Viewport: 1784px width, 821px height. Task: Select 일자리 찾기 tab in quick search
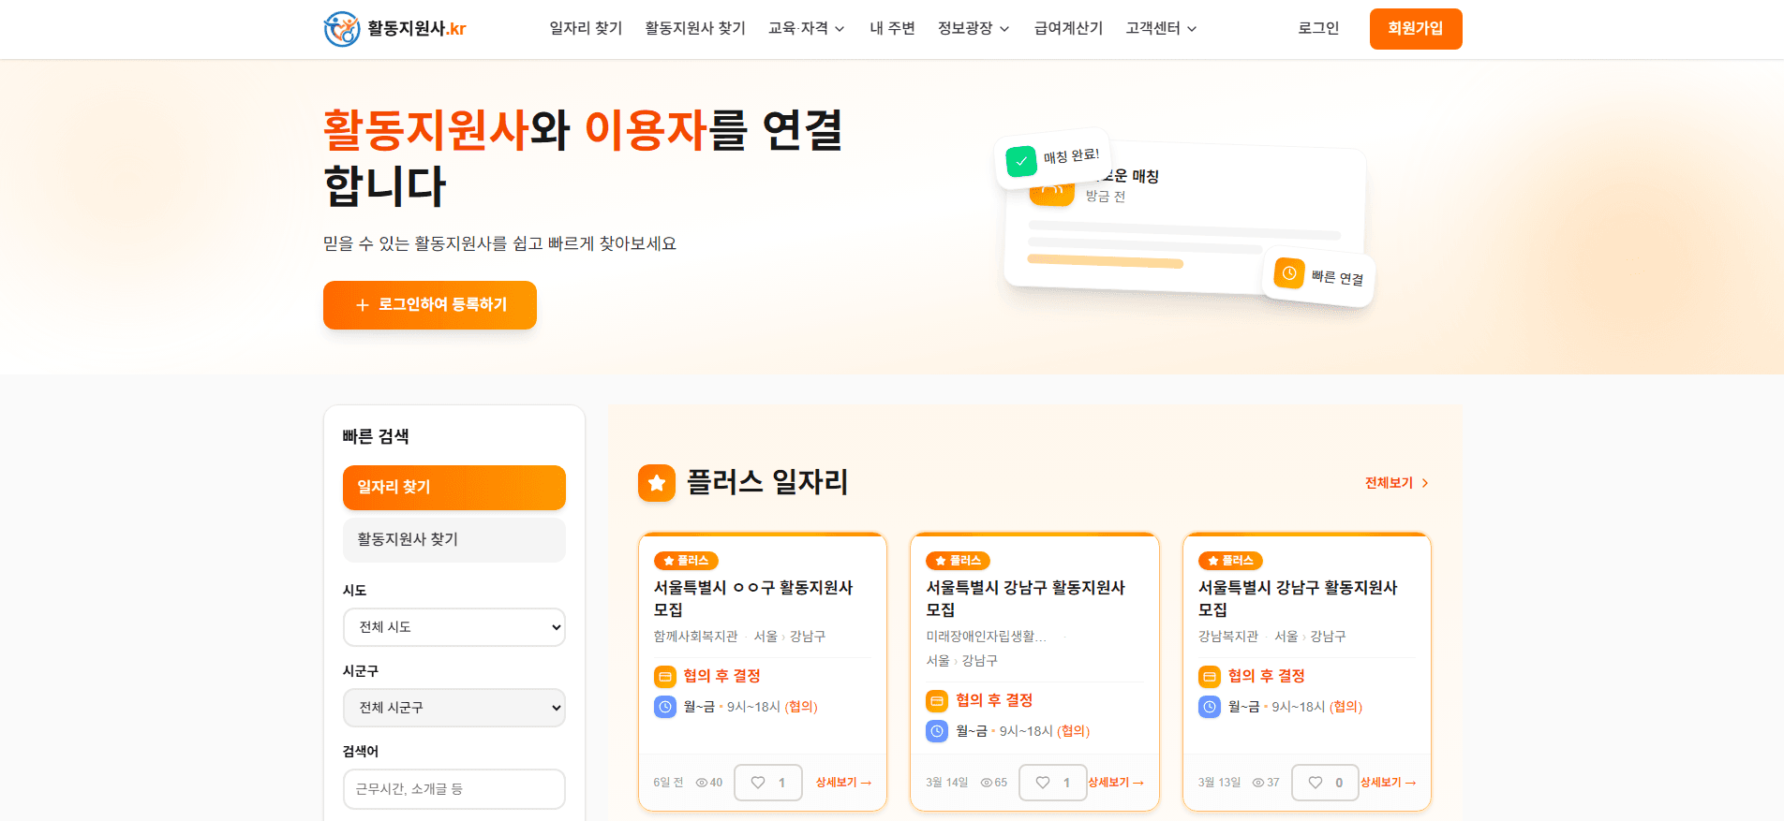[454, 488]
